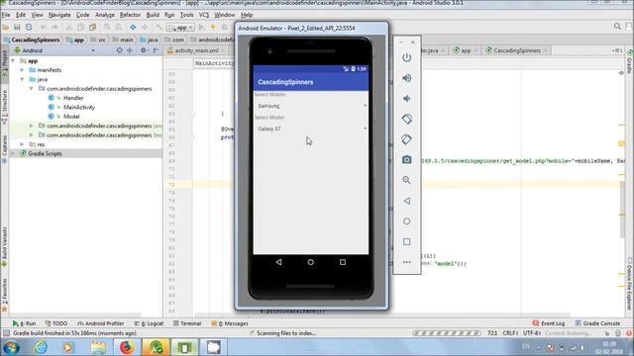Open the Navigate menu
Viewport: 634px width, 356px height.
pyautogui.click(x=59, y=15)
